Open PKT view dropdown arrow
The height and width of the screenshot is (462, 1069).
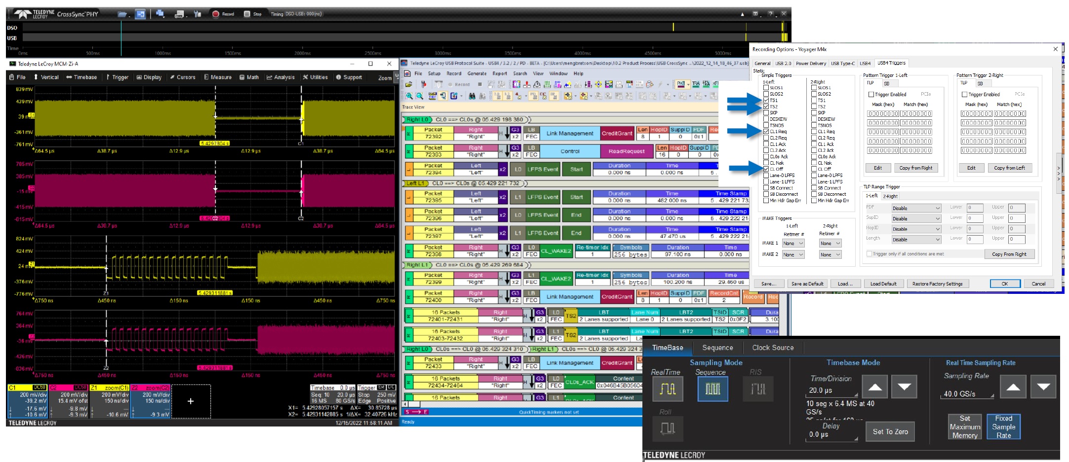(x=688, y=85)
